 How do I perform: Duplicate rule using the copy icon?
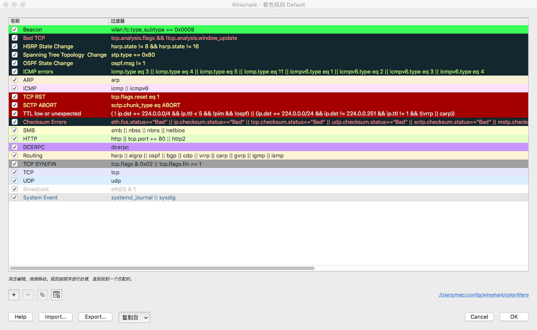[x=42, y=295]
